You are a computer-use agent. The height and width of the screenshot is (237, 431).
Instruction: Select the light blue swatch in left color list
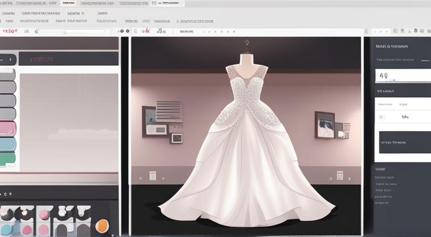pyautogui.click(x=8, y=144)
